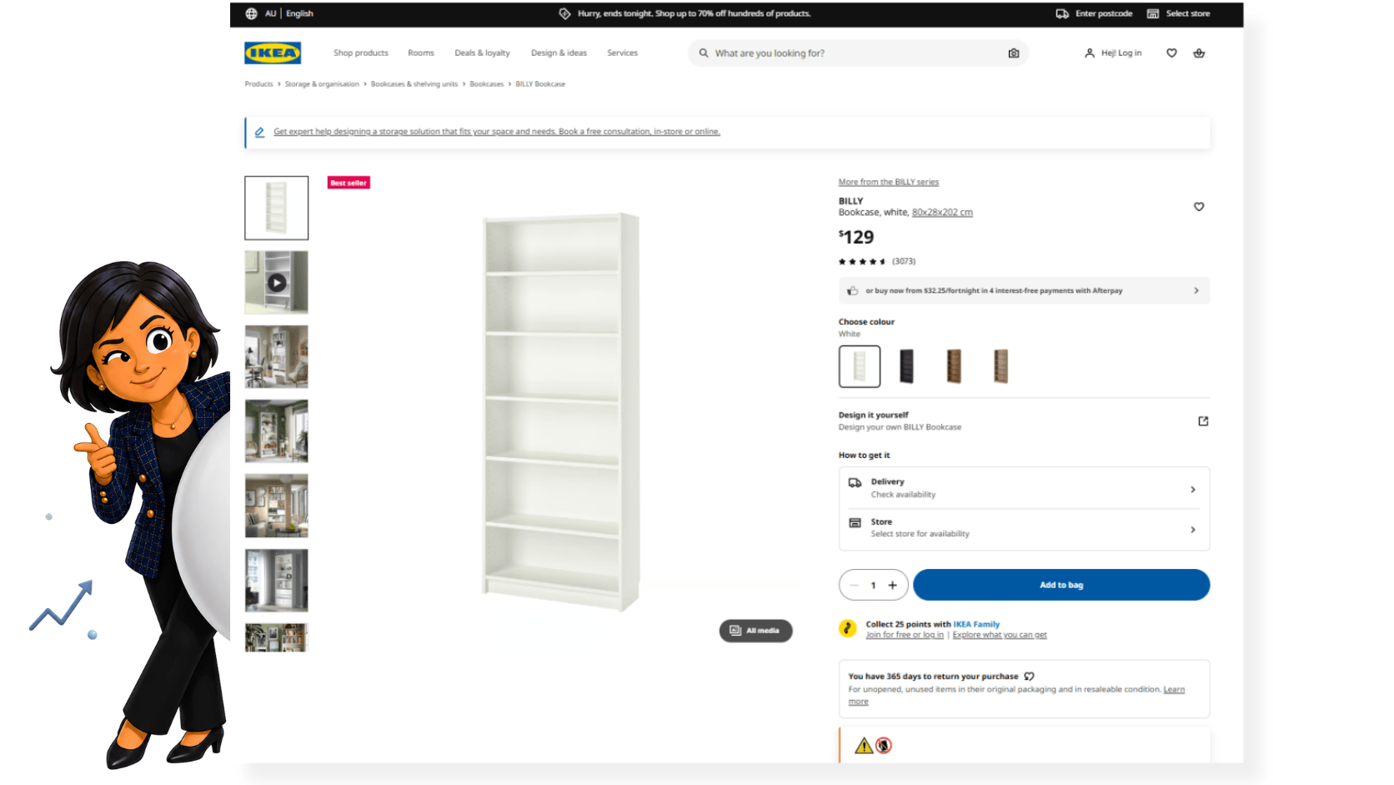Save BILLY to favourites with heart icon
This screenshot has height=785, width=1394.
point(1199,207)
